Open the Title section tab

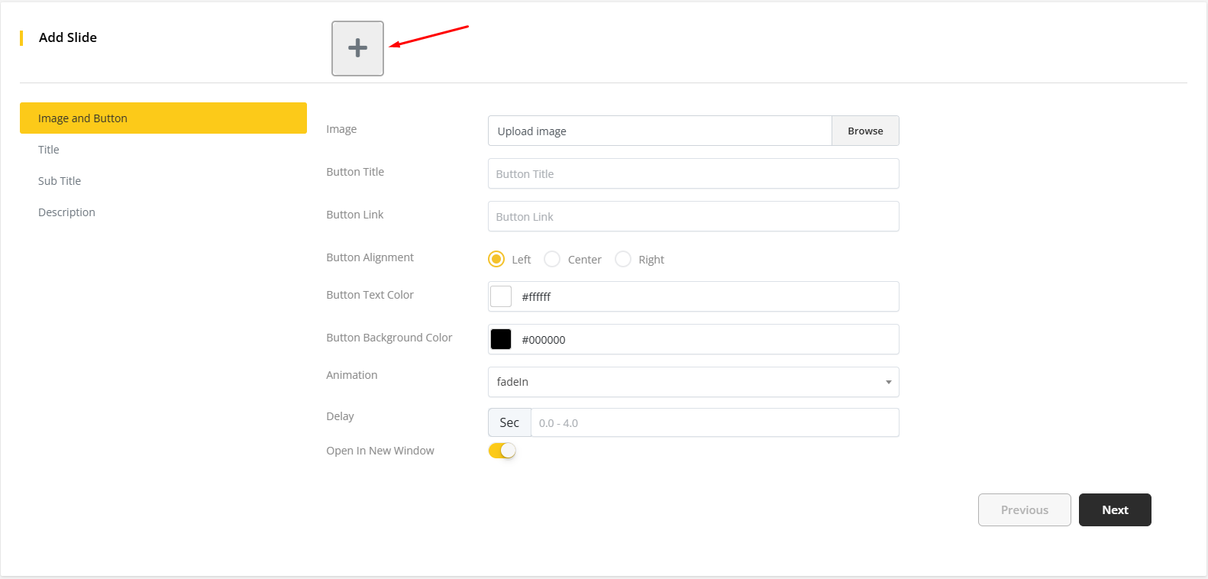[x=49, y=150]
